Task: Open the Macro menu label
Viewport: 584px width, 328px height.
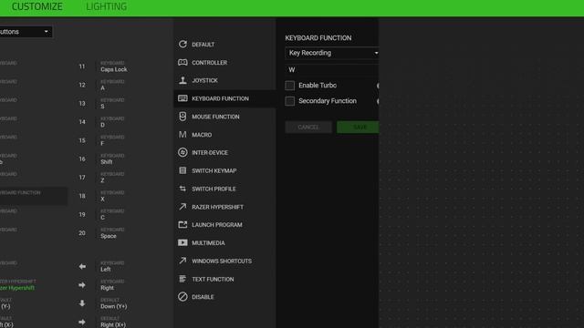Action: (x=202, y=135)
